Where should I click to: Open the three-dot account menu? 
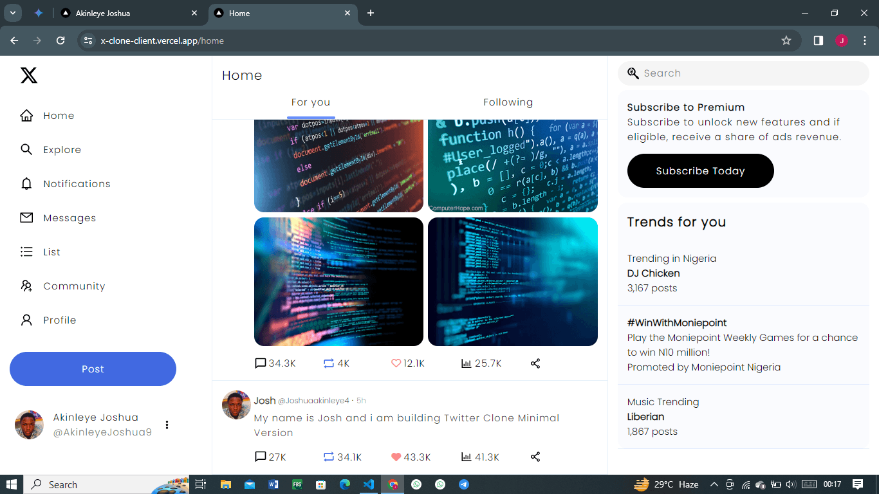167,425
